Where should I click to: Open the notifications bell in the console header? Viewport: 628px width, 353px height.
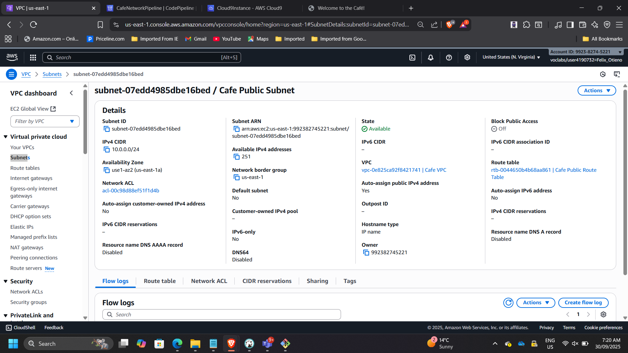[x=430, y=57]
